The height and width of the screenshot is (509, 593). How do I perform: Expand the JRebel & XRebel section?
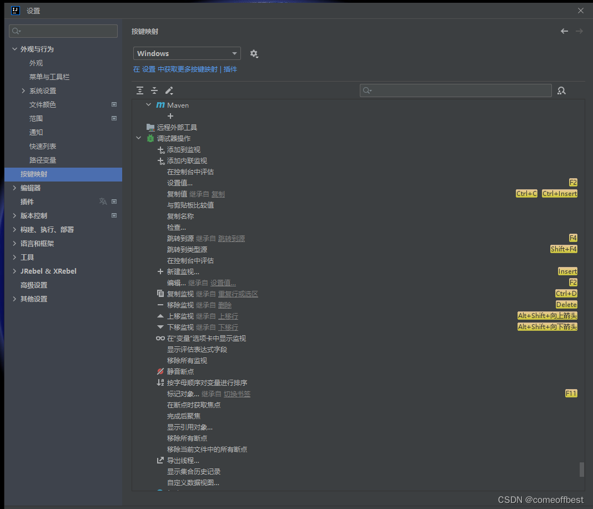tap(14, 271)
